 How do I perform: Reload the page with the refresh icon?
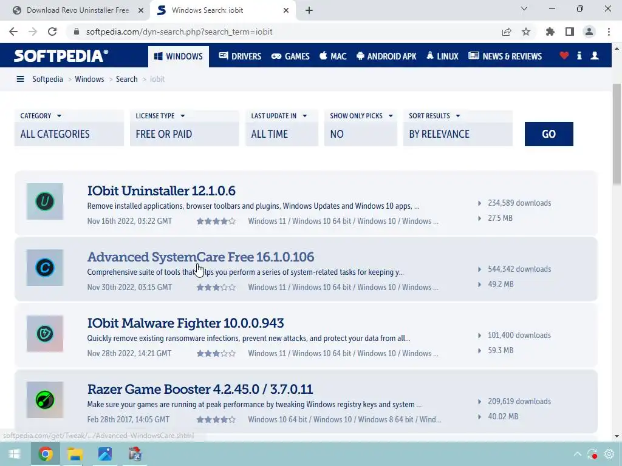(52, 32)
